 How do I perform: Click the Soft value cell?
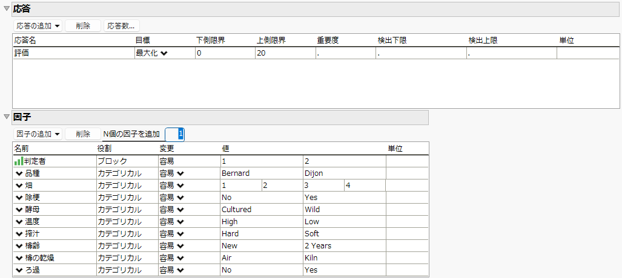345,234
